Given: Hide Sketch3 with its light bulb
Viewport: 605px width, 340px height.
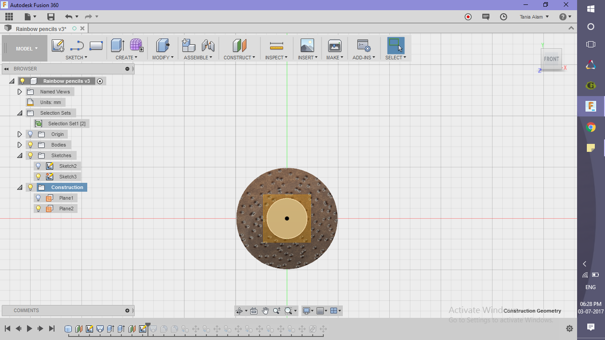Looking at the screenshot, I should tap(39, 177).
